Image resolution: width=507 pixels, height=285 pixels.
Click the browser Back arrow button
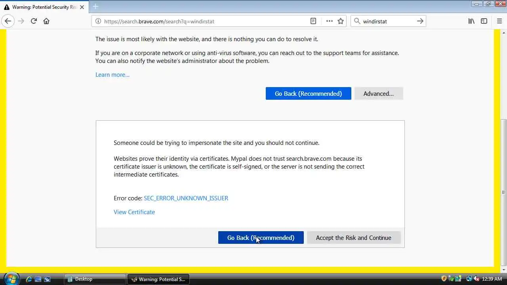pos(8,21)
